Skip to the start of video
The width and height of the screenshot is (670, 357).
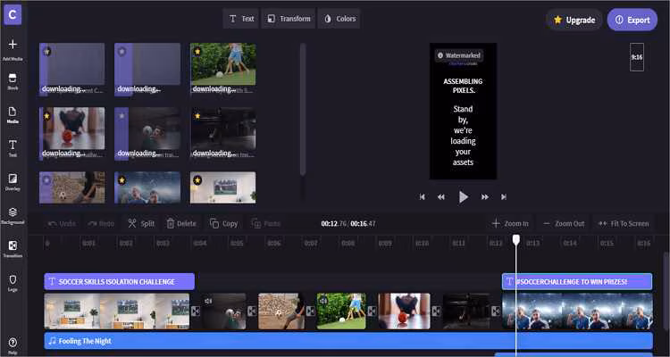(x=423, y=197)
